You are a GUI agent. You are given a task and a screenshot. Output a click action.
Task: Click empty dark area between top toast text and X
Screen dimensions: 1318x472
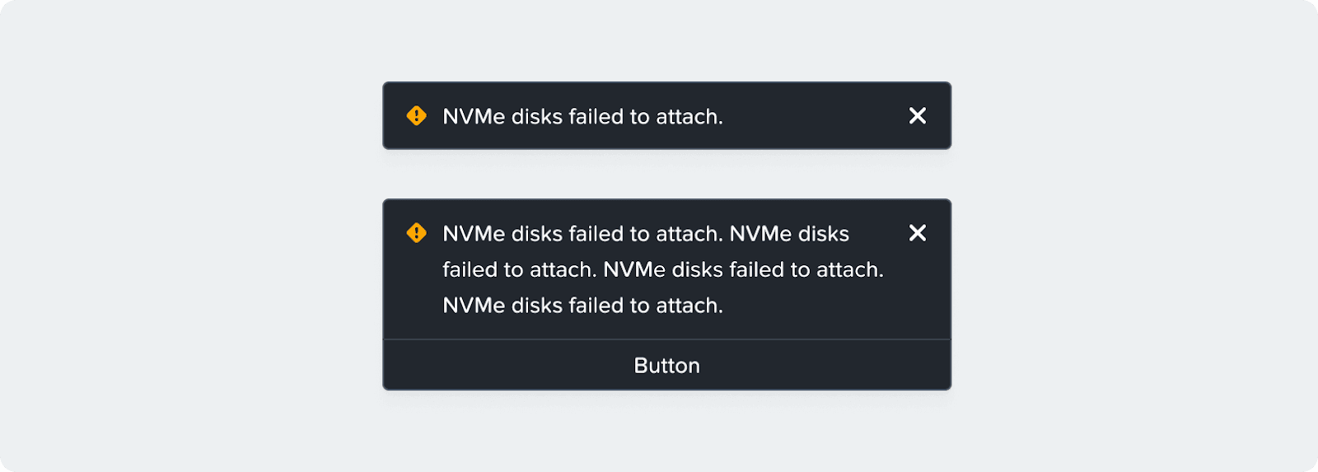point(816,116)
